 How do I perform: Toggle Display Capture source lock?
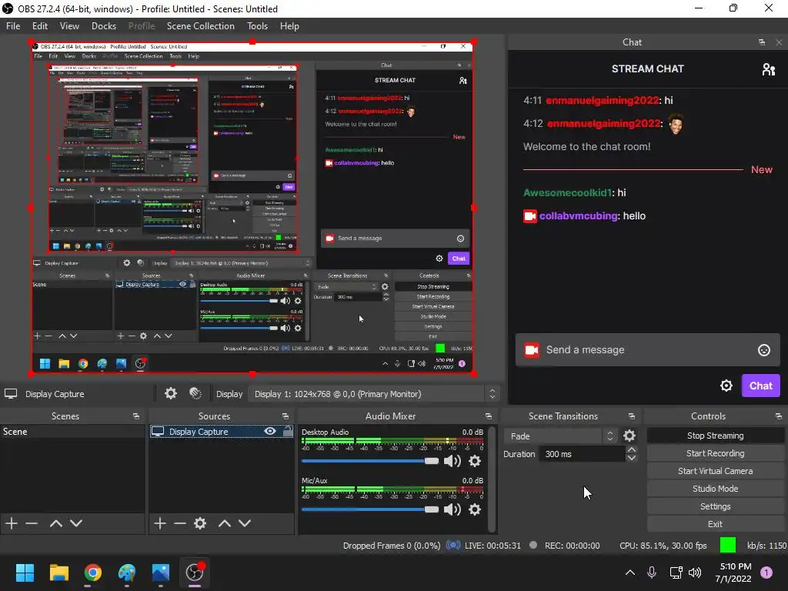[x=288, y=431]
